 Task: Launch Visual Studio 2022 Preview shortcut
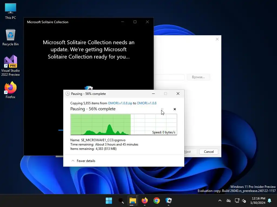tap(11, 65)
